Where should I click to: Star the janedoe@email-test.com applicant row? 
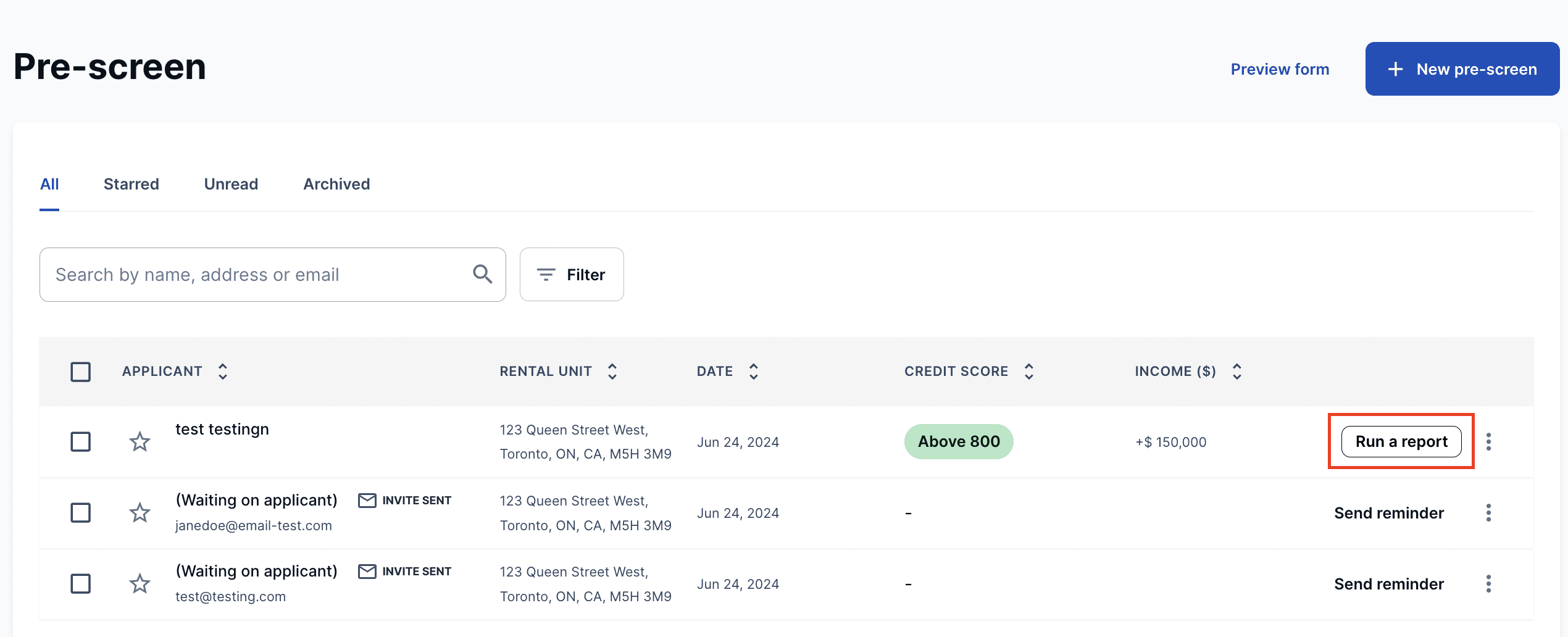(140, 513)
